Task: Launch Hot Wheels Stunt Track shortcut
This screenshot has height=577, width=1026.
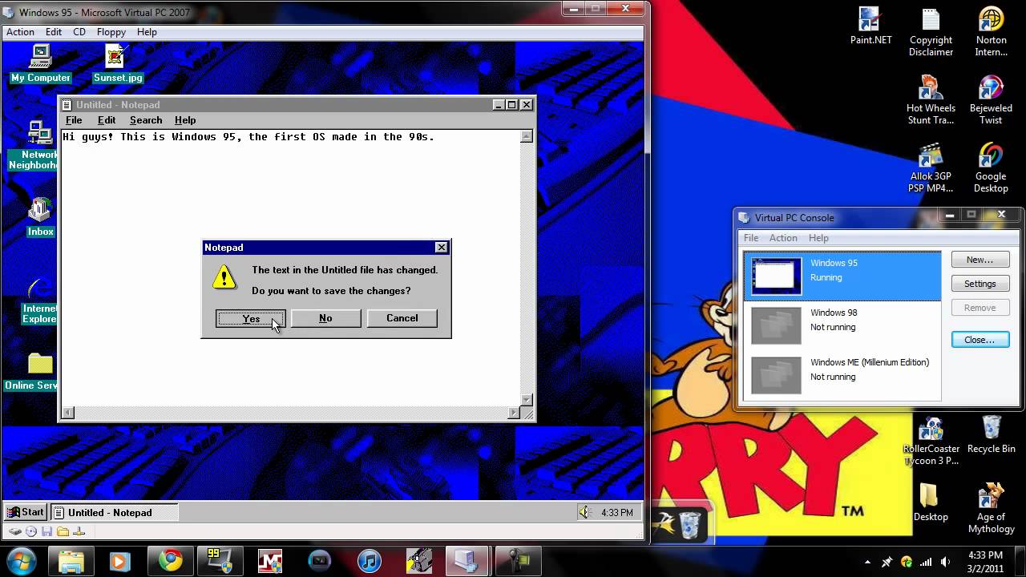Action: tap(931, 100)
